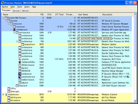Switch to the Services tab

coord(16,11)
